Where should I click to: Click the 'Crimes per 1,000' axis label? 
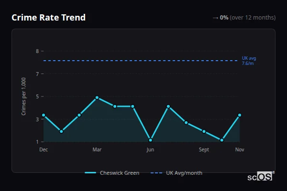click(x=23, y=96)
